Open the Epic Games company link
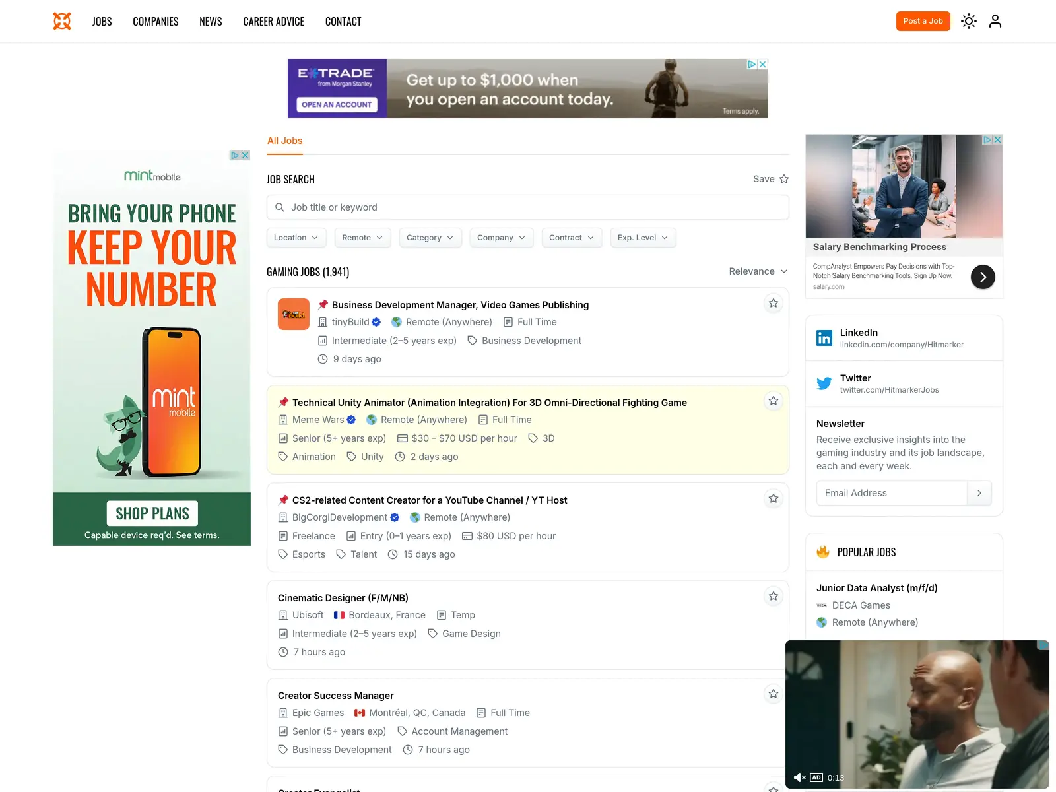Image resolution: width=1056 pixels, height=792 pixels. 318,713
